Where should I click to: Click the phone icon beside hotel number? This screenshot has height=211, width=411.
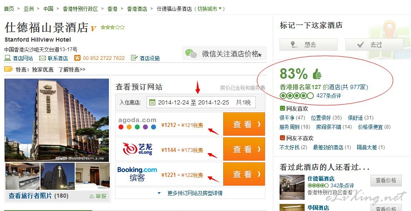click(x=77, y=58)
